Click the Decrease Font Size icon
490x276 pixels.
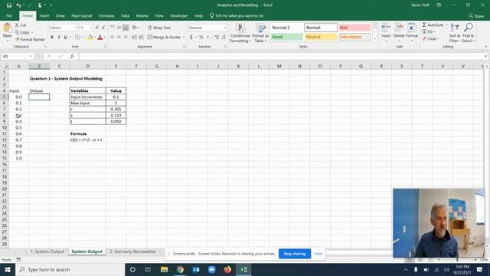[x=103, y=28]
